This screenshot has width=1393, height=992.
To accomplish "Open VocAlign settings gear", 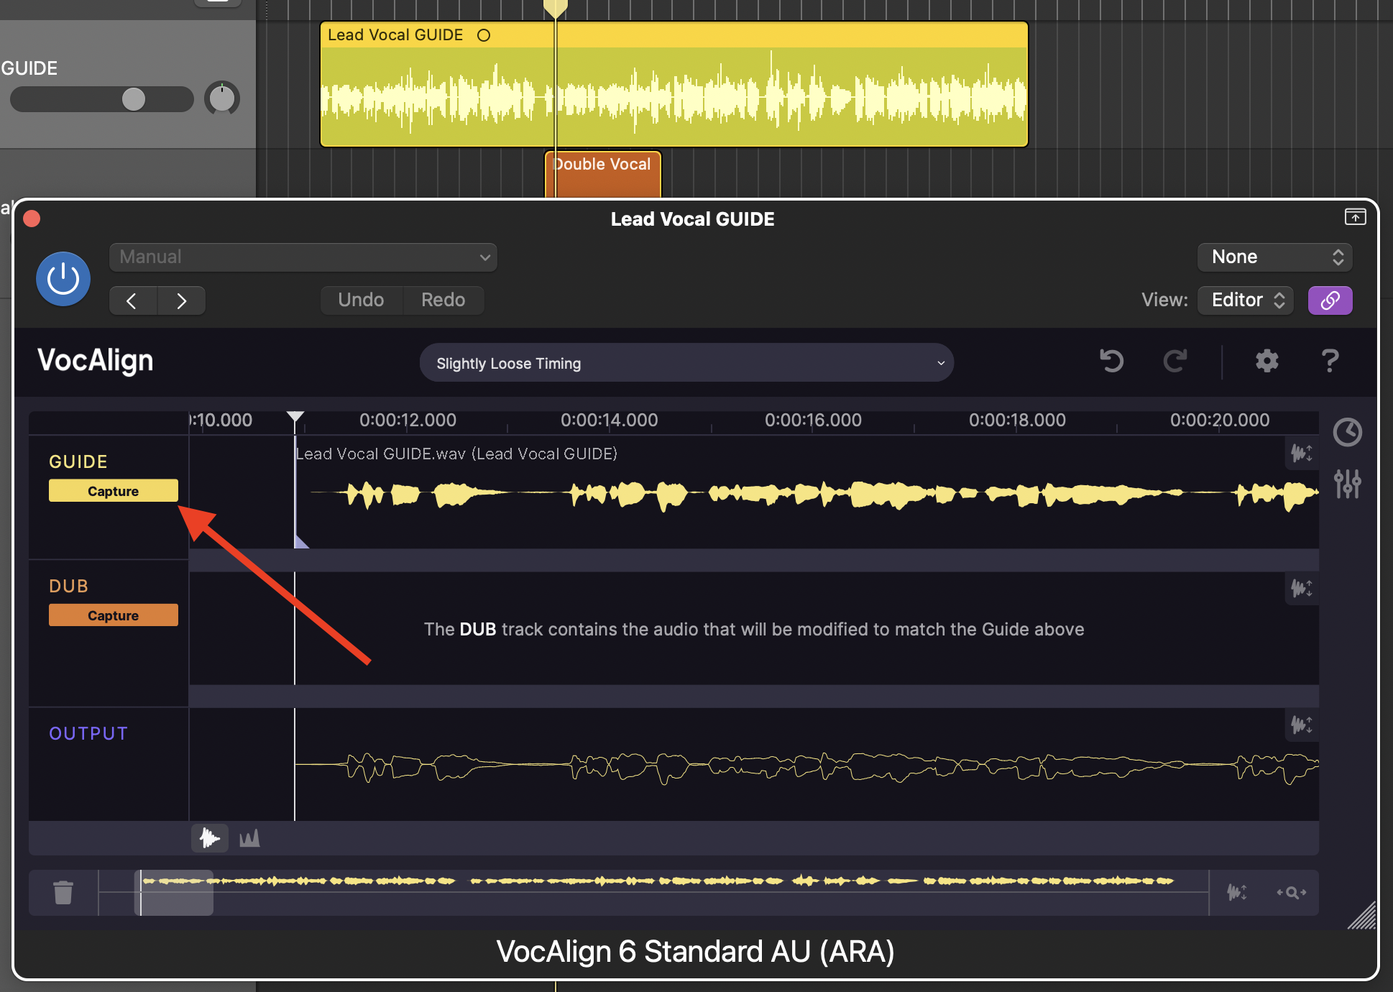I will [x=1266, y=361].
